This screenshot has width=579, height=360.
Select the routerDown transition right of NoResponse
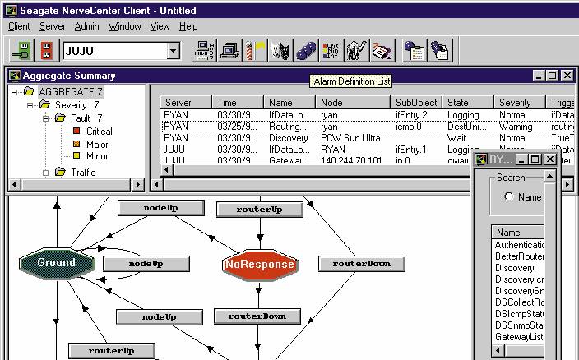(x=362, y=264)
